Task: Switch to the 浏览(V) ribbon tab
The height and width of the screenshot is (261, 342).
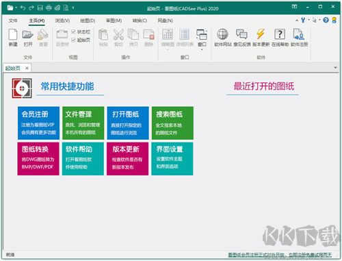Action: point(62,21)
